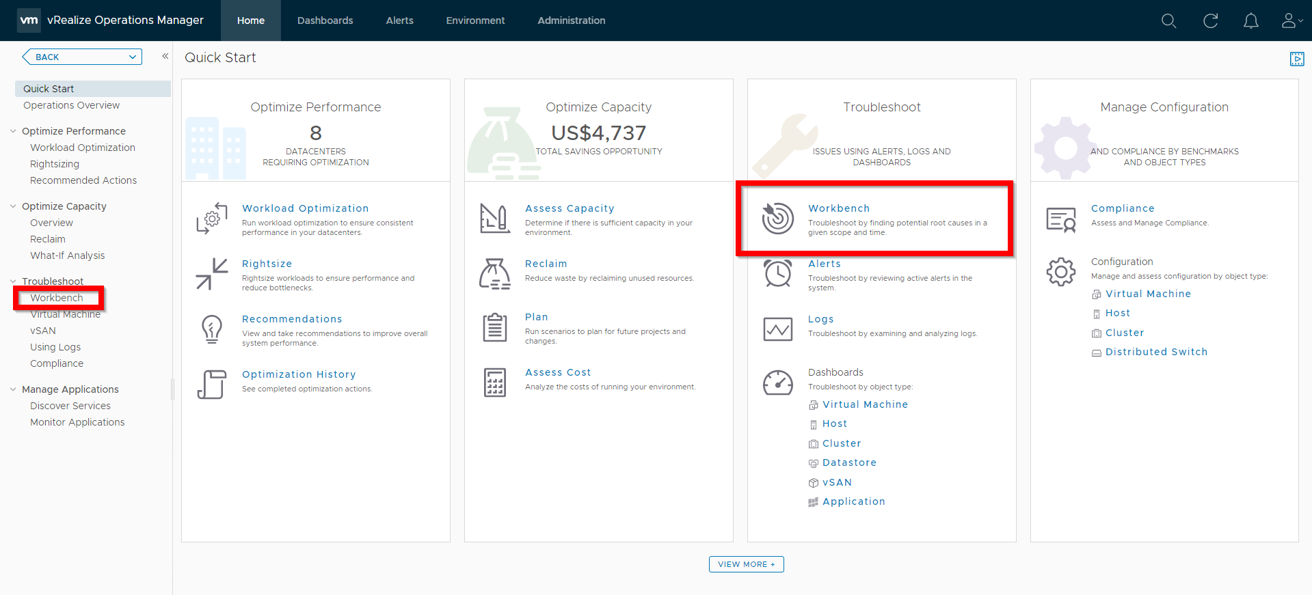Open the Dashboards tab

point(325,20)
